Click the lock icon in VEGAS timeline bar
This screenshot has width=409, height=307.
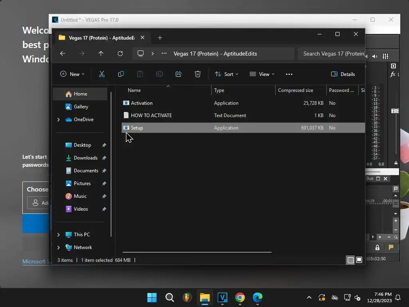[x=377, y=247]
